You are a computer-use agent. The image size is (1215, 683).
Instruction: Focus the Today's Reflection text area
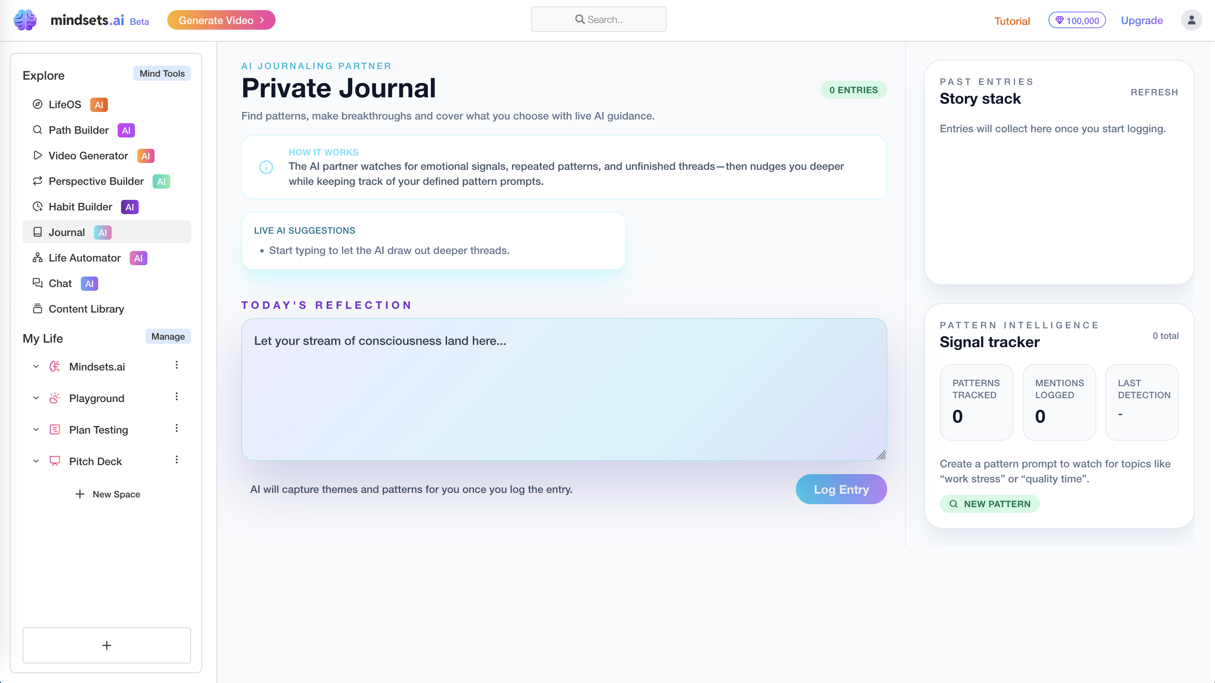point(564,389)
